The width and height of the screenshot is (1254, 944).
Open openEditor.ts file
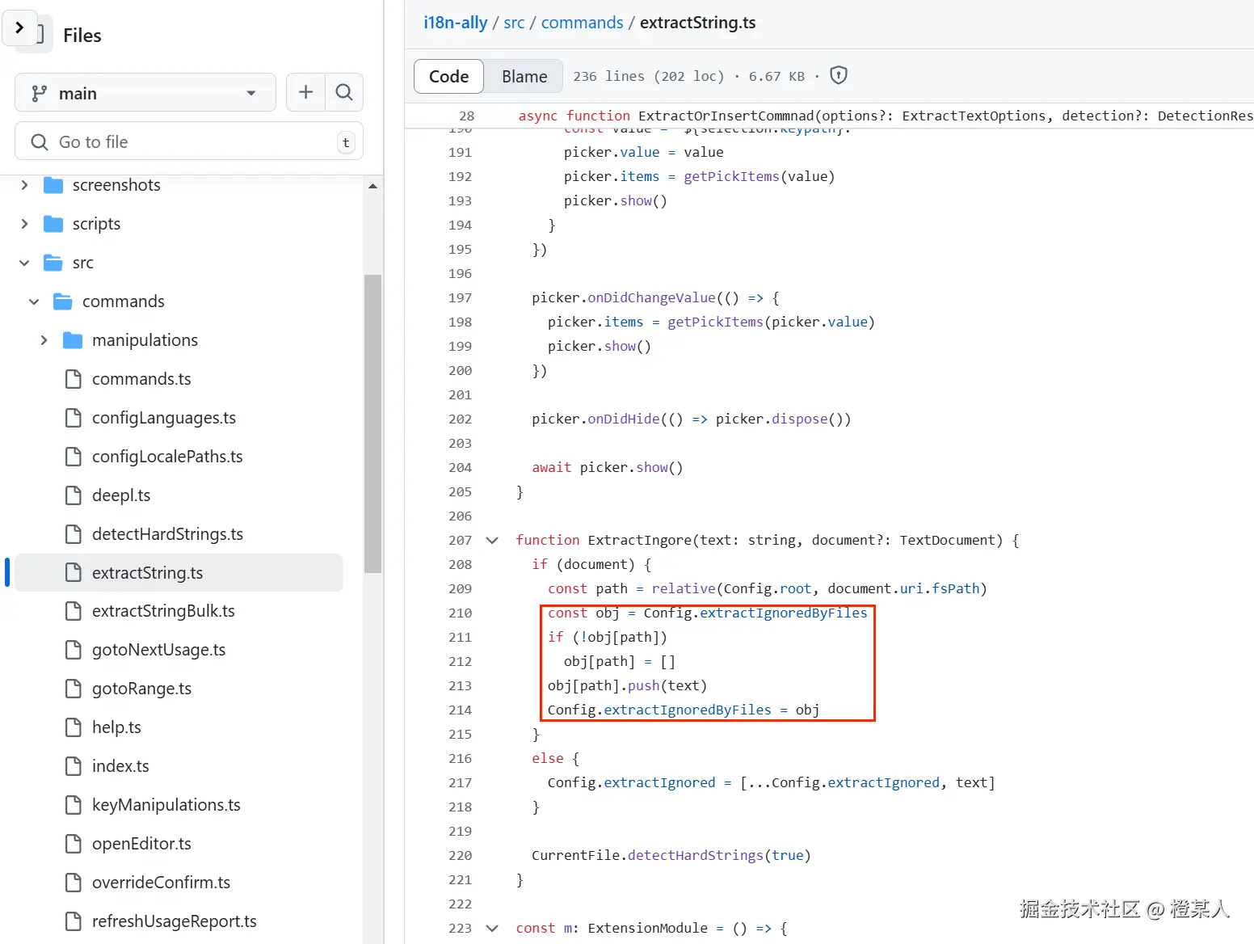click(141, 844)
